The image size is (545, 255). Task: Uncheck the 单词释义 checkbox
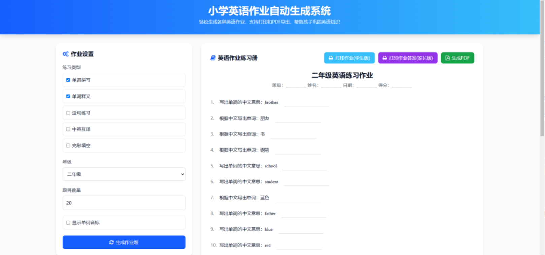(x=68, y=96)
